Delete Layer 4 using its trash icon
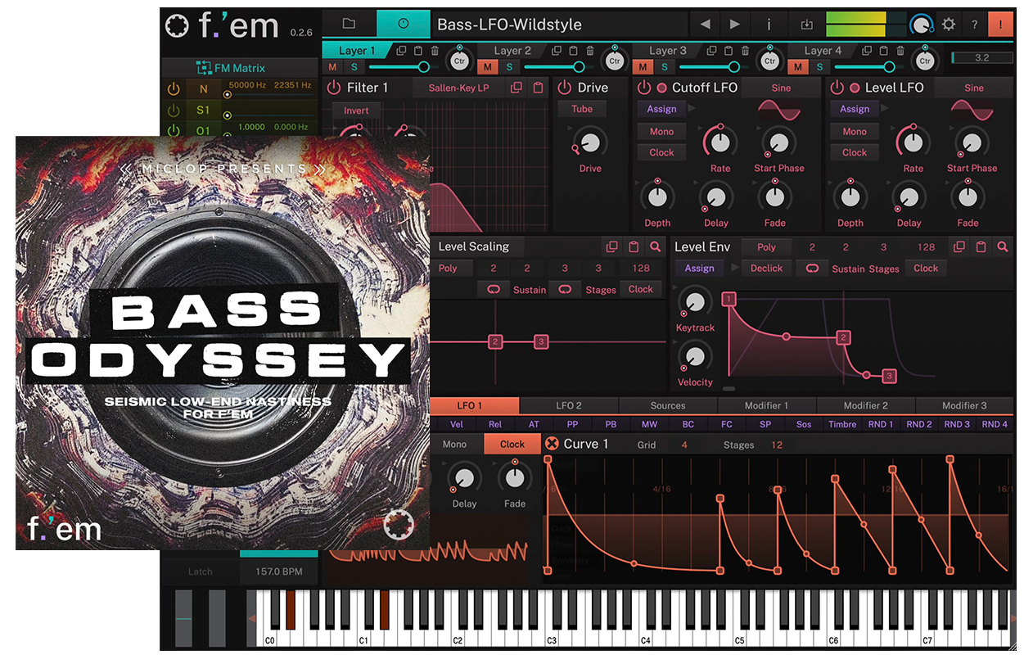 pyautogui.click(x=901, y=51)
